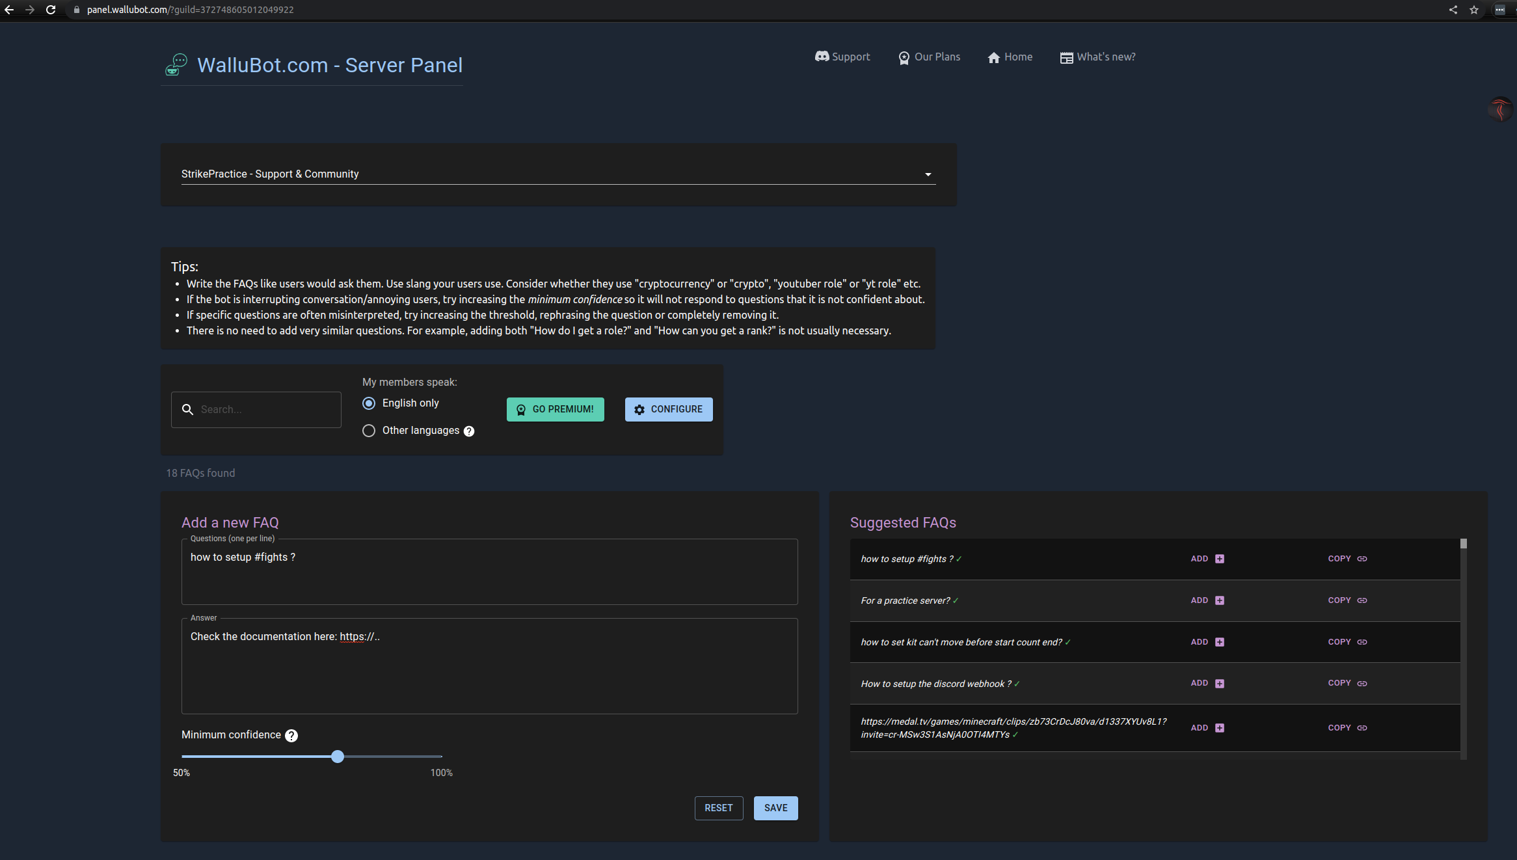Copy 'how to set kit can't move' FAQ
Screen dimensions: 1517x860
pos(1347,642)
